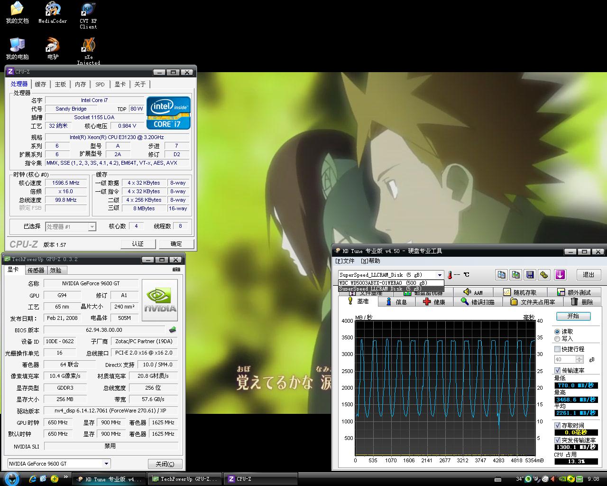Launch Internet Explorer from quick launch
The width and height of the screenshot is (607, 486).
(33, 479)
